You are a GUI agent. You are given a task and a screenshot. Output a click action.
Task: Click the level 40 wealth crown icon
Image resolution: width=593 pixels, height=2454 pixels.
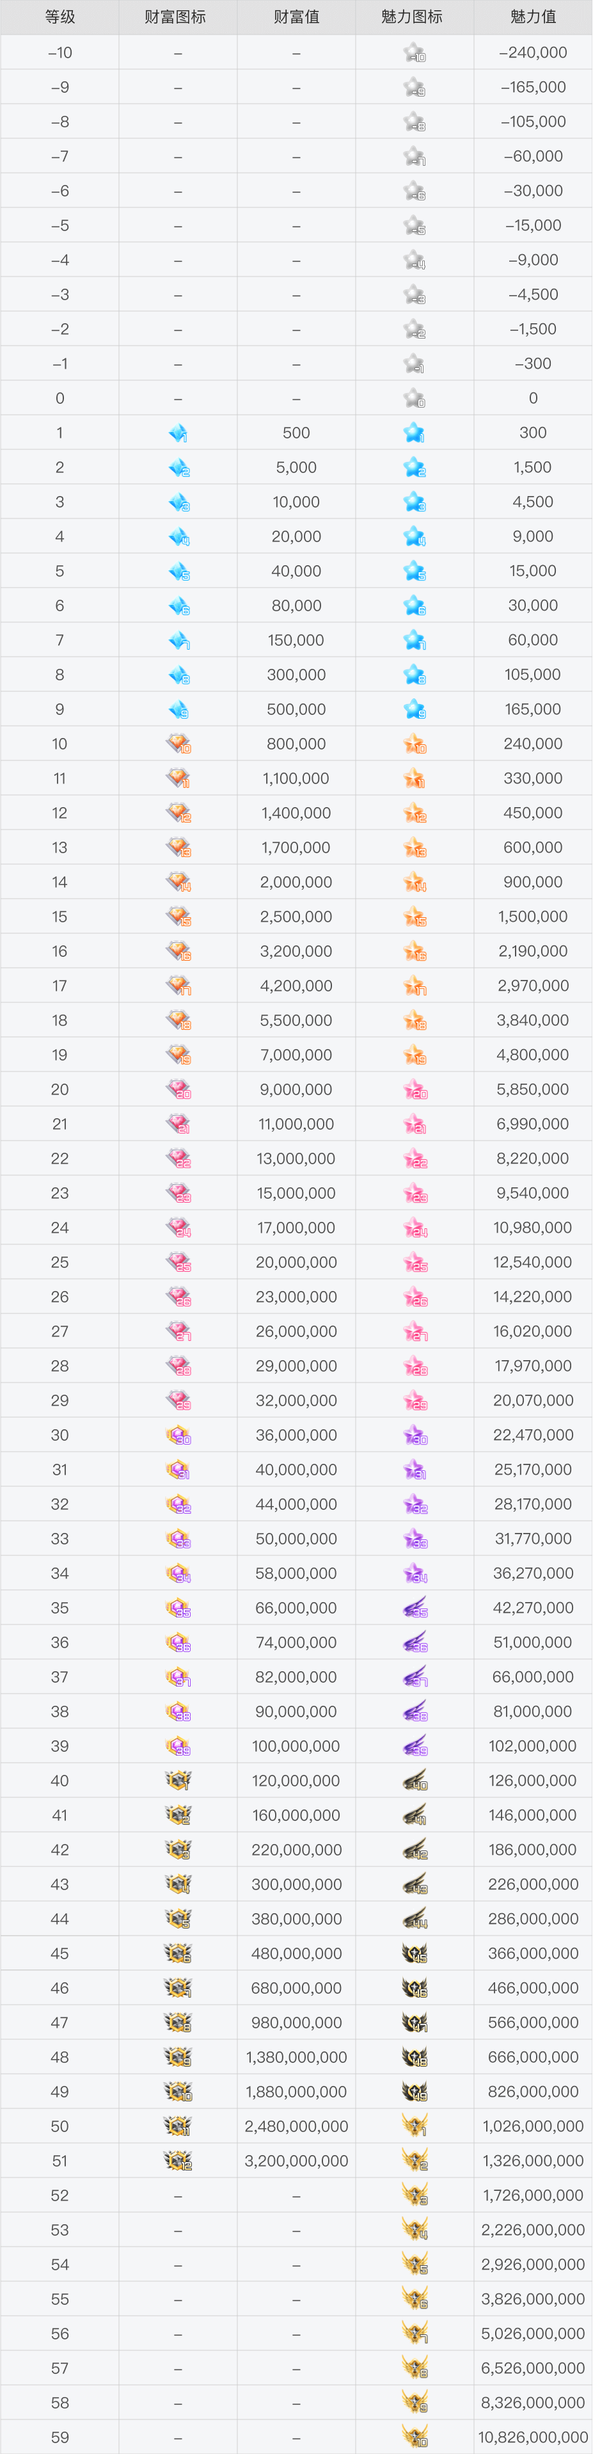point(178,1781)
